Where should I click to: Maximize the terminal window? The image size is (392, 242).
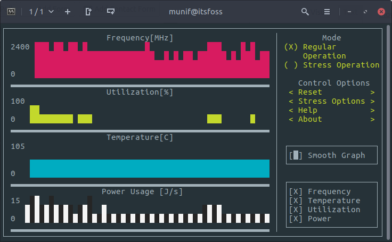tap(365, 11)
